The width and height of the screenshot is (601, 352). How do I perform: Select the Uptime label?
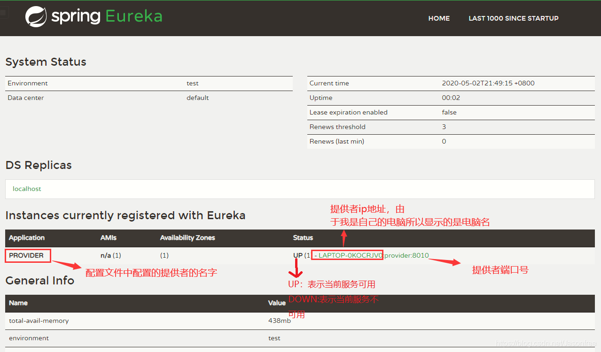tap(321, 98)
